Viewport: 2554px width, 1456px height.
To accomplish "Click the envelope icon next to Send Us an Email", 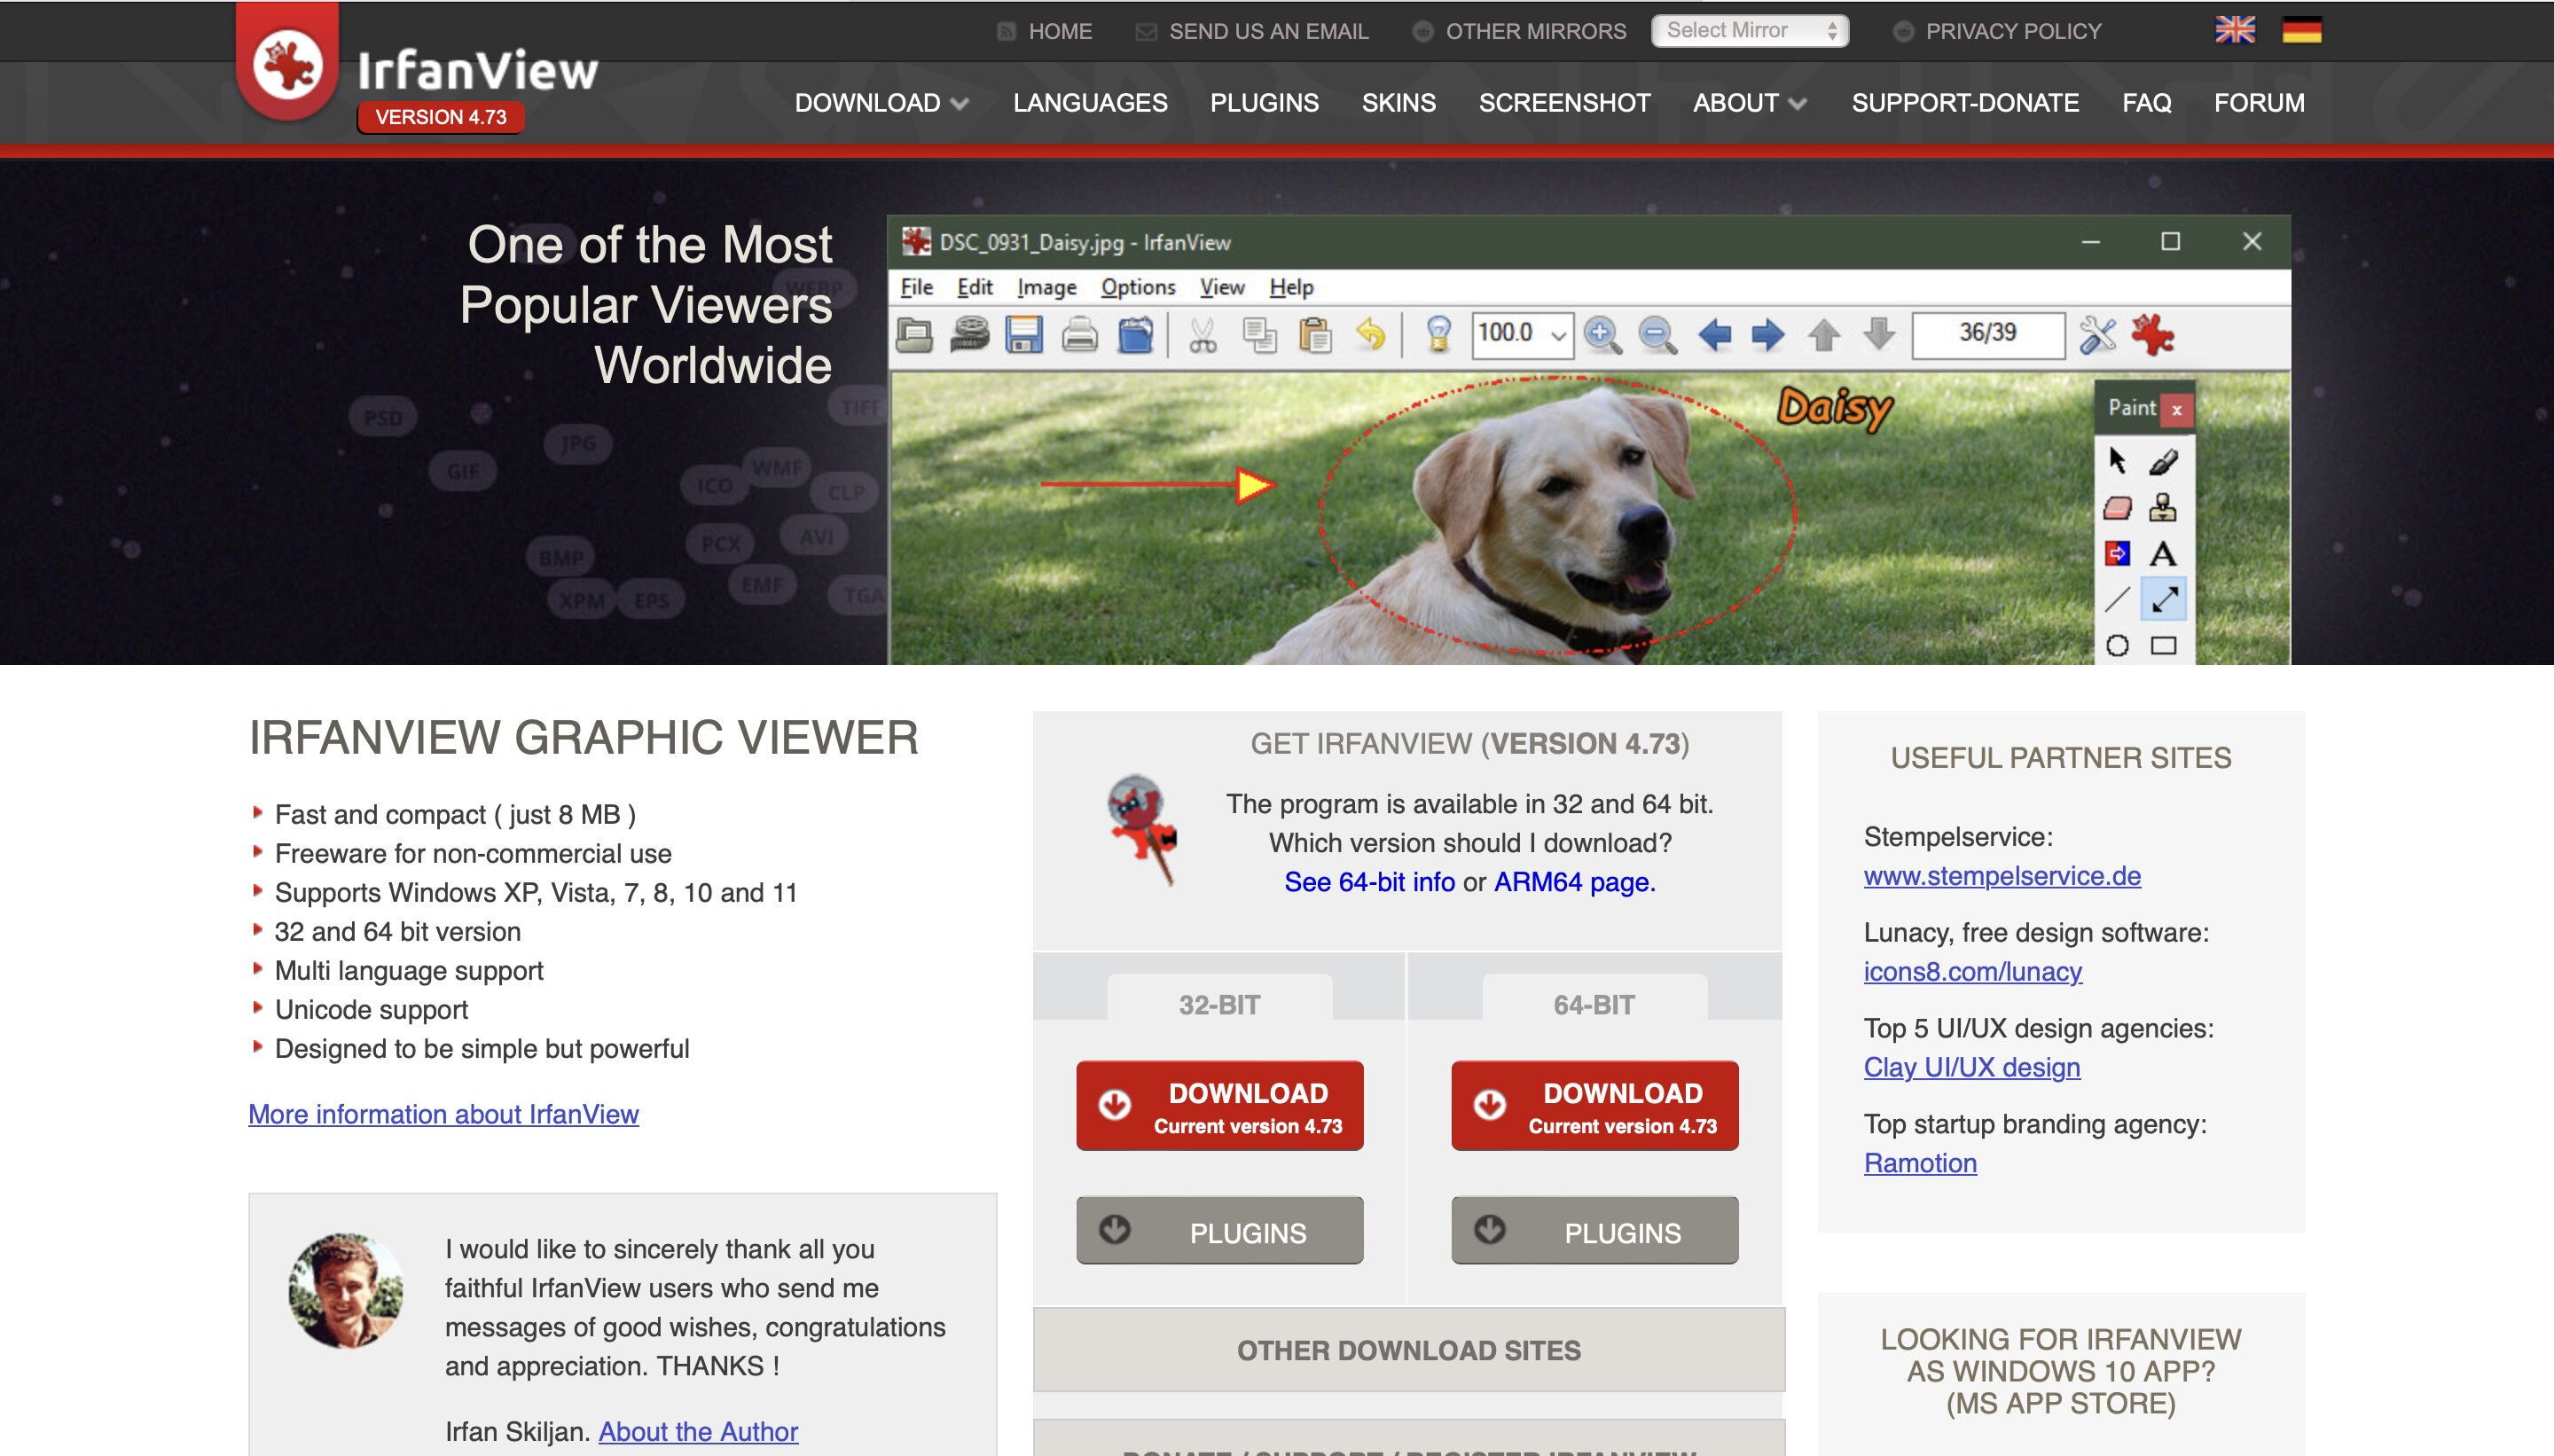I will pos(1146,31).
